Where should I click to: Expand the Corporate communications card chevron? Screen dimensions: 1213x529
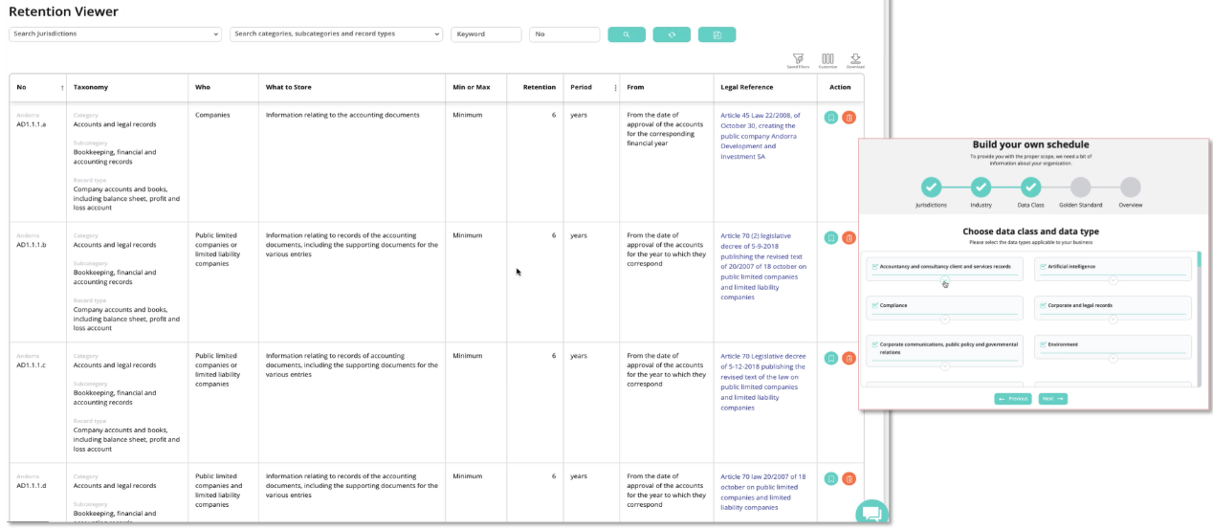tap(945, 366)
